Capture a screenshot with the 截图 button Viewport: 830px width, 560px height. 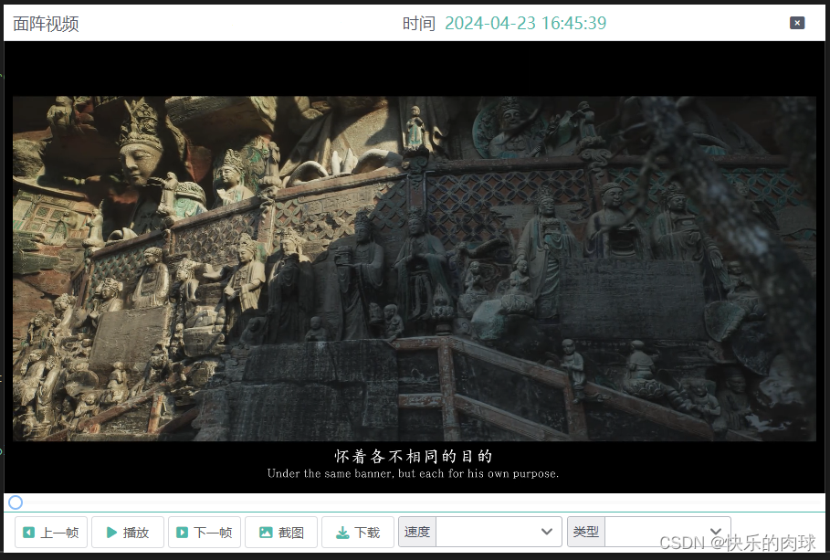pyautogui.click(x=281, y=532)
